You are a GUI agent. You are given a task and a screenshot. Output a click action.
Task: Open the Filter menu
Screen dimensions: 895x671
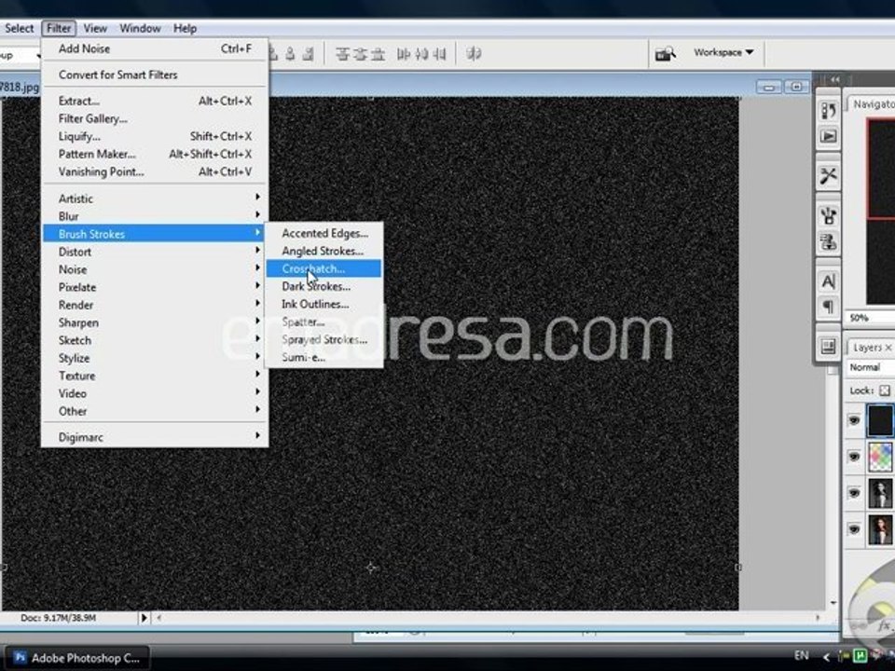tap(58, 28)
